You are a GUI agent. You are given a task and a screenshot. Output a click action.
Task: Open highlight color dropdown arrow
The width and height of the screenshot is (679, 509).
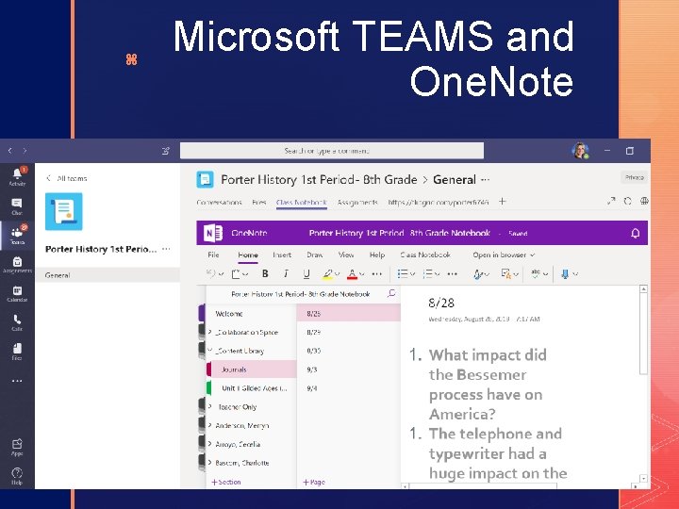338,274
